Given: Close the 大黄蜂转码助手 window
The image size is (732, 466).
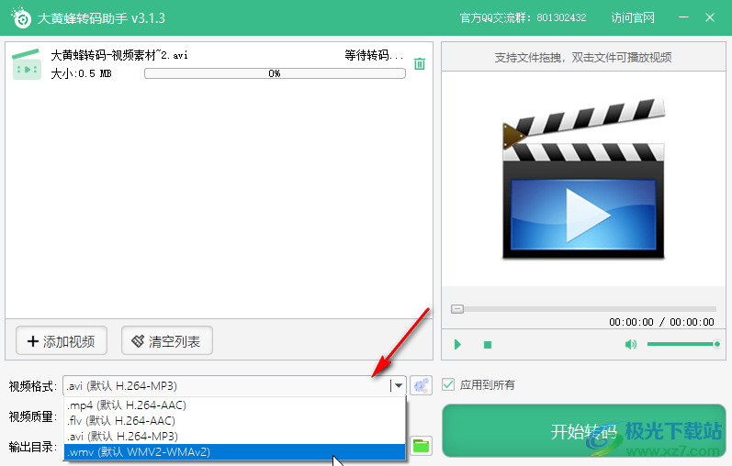Looking at the screenshot, I should coord(710,17).
